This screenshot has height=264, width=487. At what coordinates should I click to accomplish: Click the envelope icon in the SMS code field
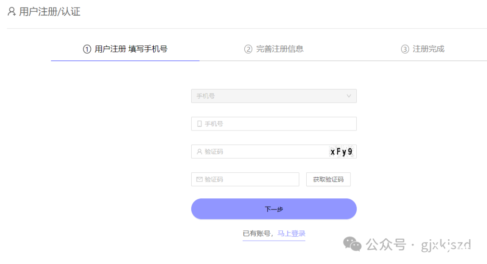tap(199, 179)
